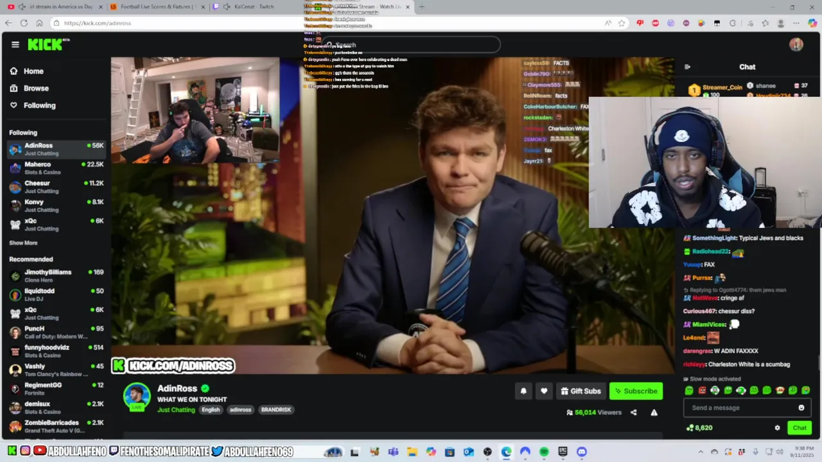Open a new browser tab
The height and width of the screenshot is (462, 822).
tap(421, 6)
